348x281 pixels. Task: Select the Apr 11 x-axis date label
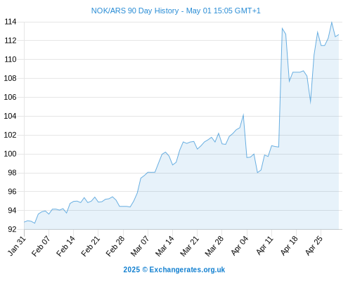coord(265,245)
